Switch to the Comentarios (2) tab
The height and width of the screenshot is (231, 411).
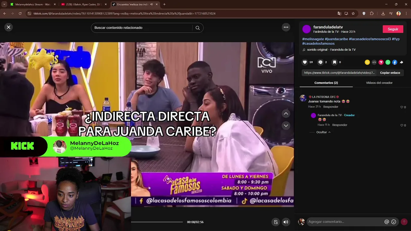(x=326, y=83)
